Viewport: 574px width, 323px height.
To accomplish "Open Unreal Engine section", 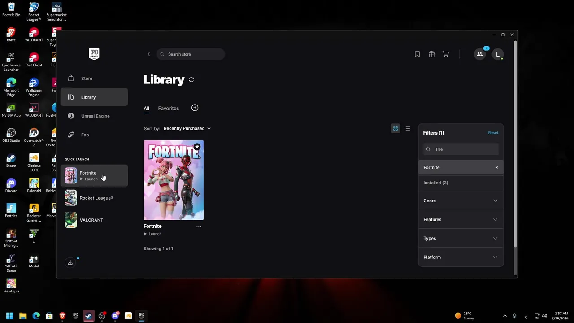I will (x=94, y=116).
